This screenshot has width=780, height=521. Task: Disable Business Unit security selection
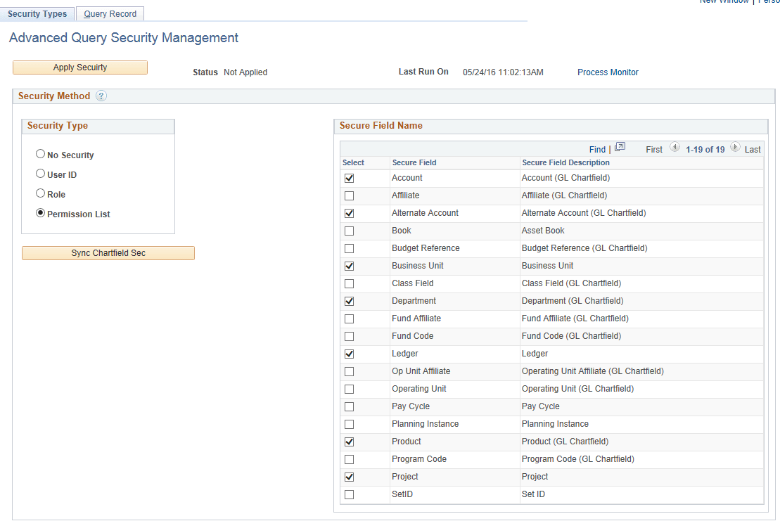(350, 266)
